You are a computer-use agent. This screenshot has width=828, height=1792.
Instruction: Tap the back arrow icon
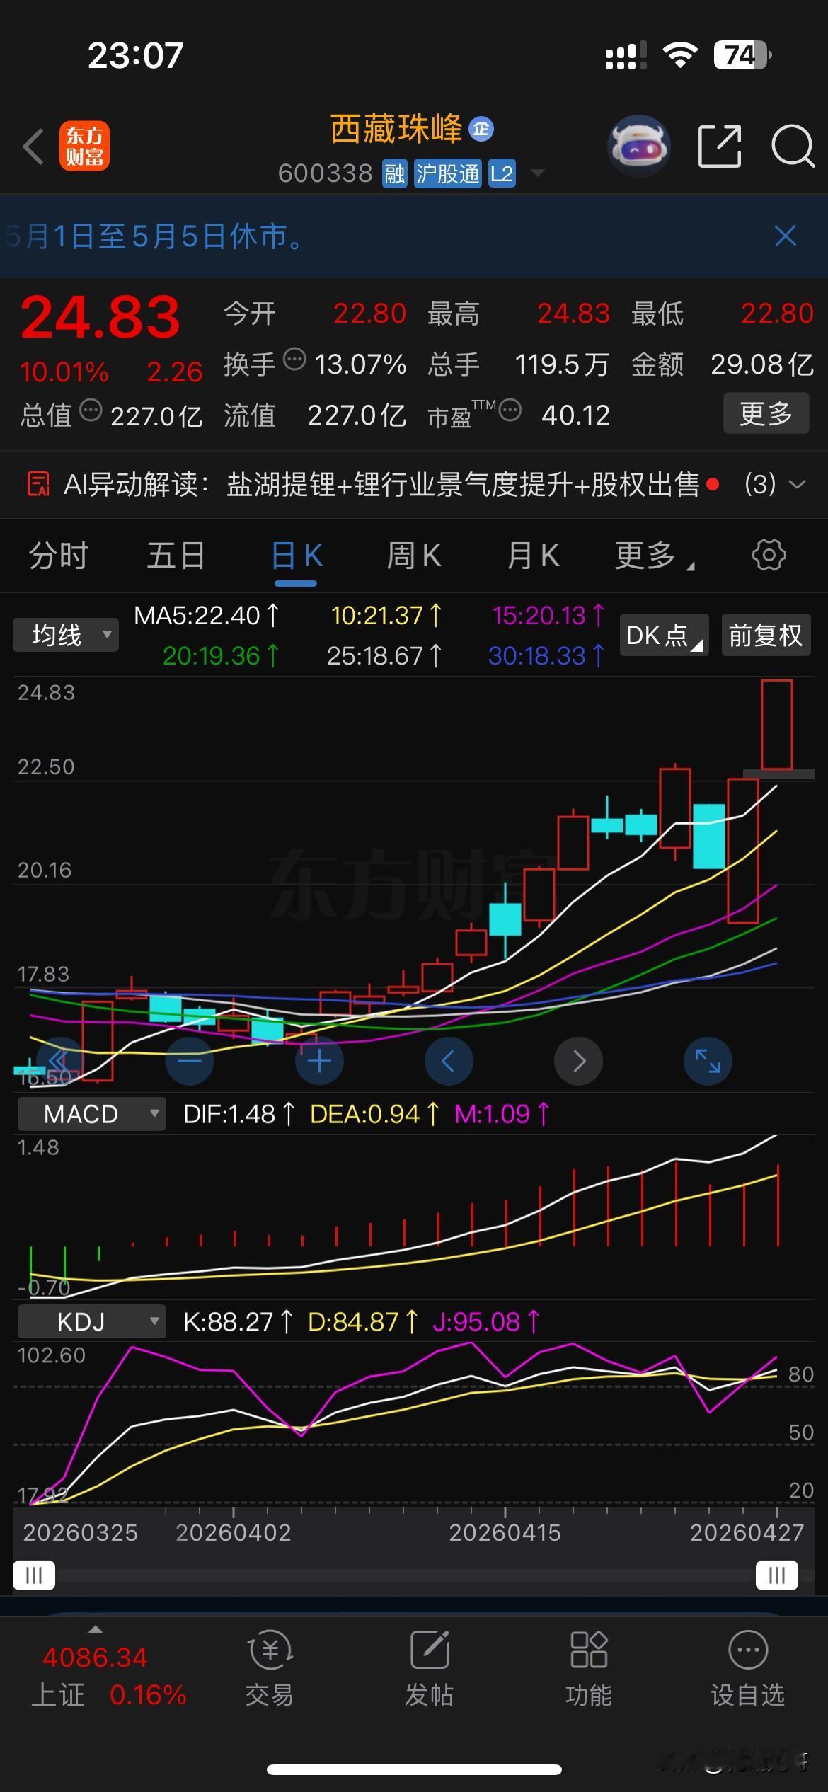click(x=33, y=147)
